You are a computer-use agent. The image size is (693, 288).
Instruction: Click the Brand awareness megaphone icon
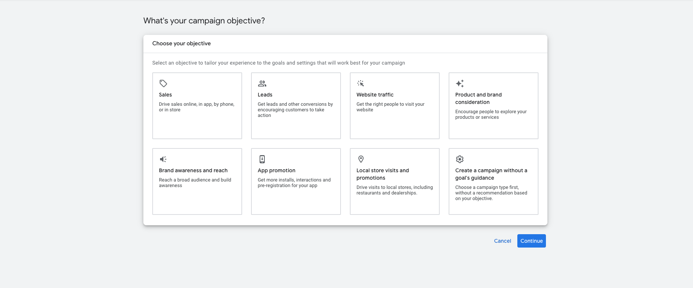(x=163, y=159)
